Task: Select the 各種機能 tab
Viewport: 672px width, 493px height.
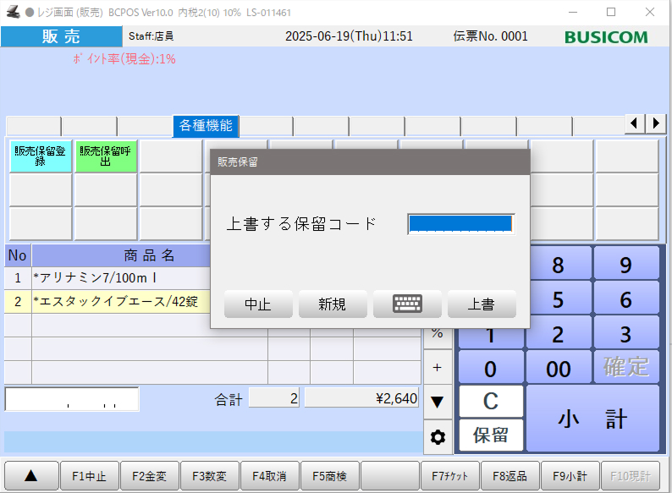Action: [206, 125]
